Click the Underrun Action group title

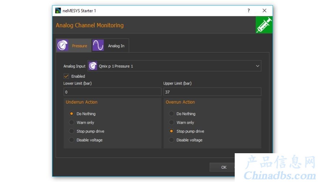tap(82, 102)
